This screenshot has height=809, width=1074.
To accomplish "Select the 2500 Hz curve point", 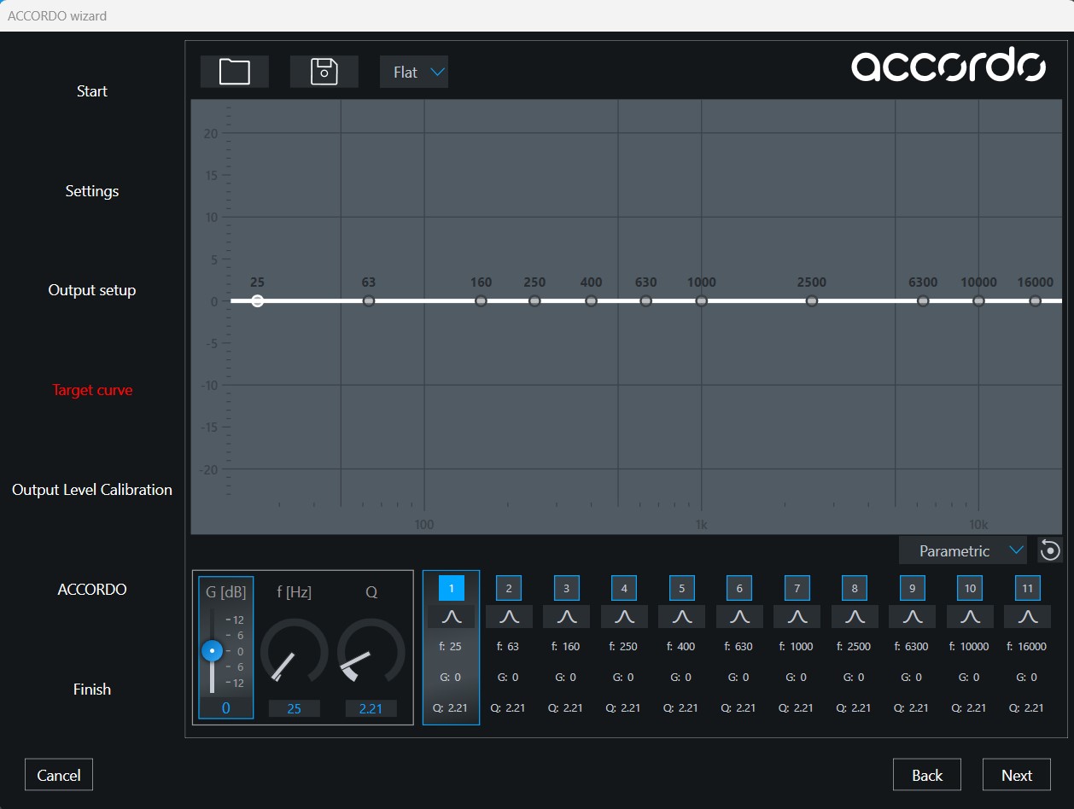I will coord(812,300).
